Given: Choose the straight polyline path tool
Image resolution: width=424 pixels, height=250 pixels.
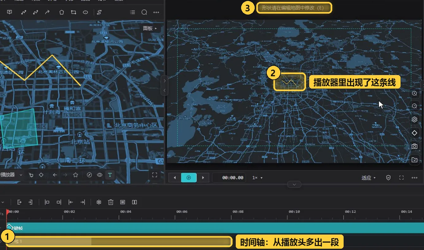Looking at the screenshot, I should coord(24,12).
